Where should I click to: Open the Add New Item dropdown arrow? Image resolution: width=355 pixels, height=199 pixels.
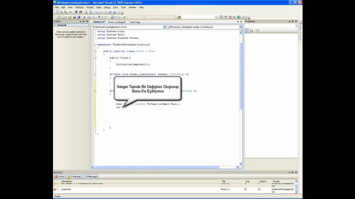click(x=66, y=17)
